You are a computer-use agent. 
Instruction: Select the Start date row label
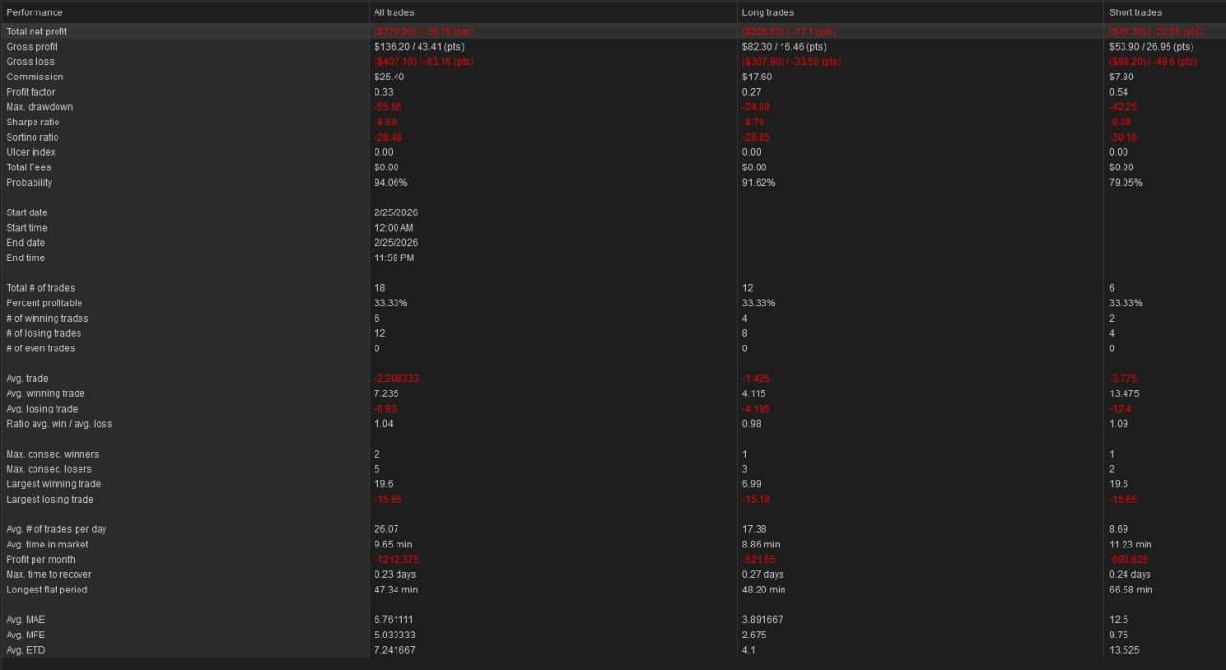click(x=27, y=212)
